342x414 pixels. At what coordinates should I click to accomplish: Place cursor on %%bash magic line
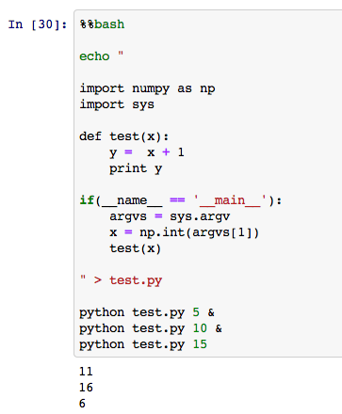point(102,24)
